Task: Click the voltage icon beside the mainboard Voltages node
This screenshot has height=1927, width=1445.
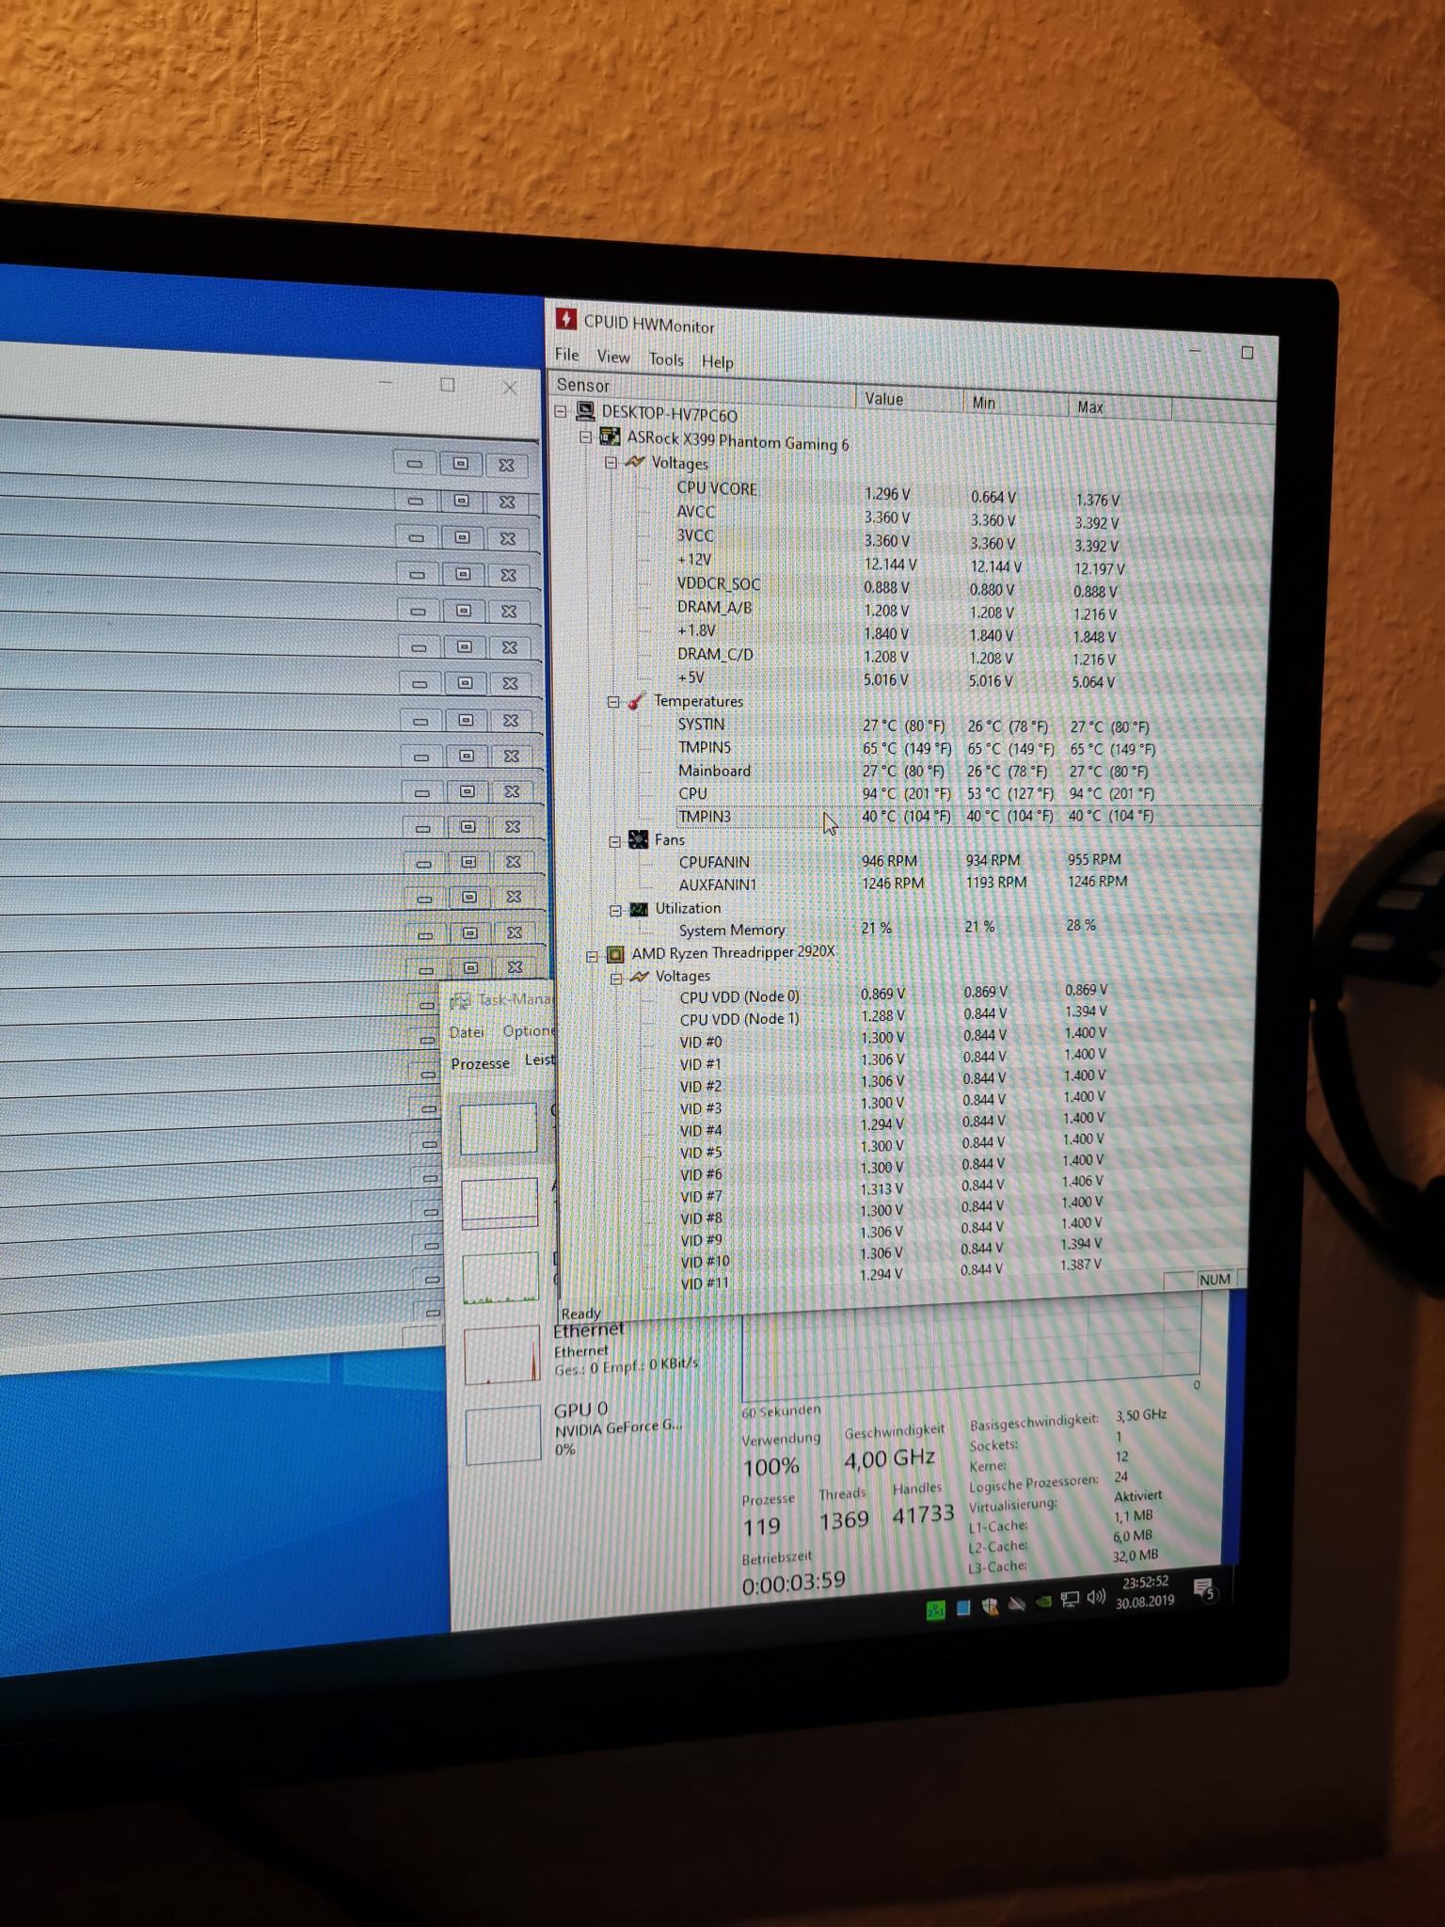Action: tap(635, 462)
